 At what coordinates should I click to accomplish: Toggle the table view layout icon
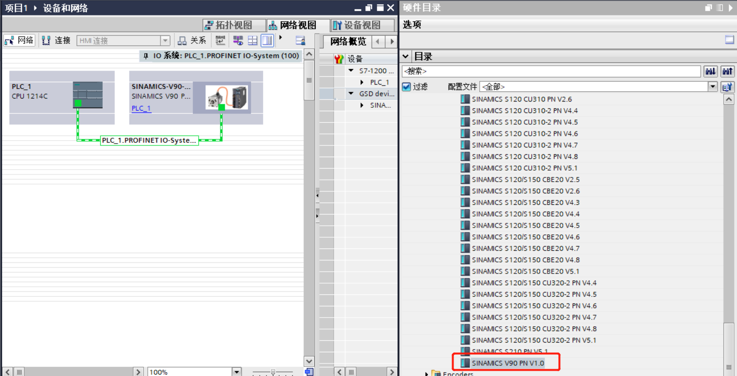pyautogui.click(x=267, y=40)
